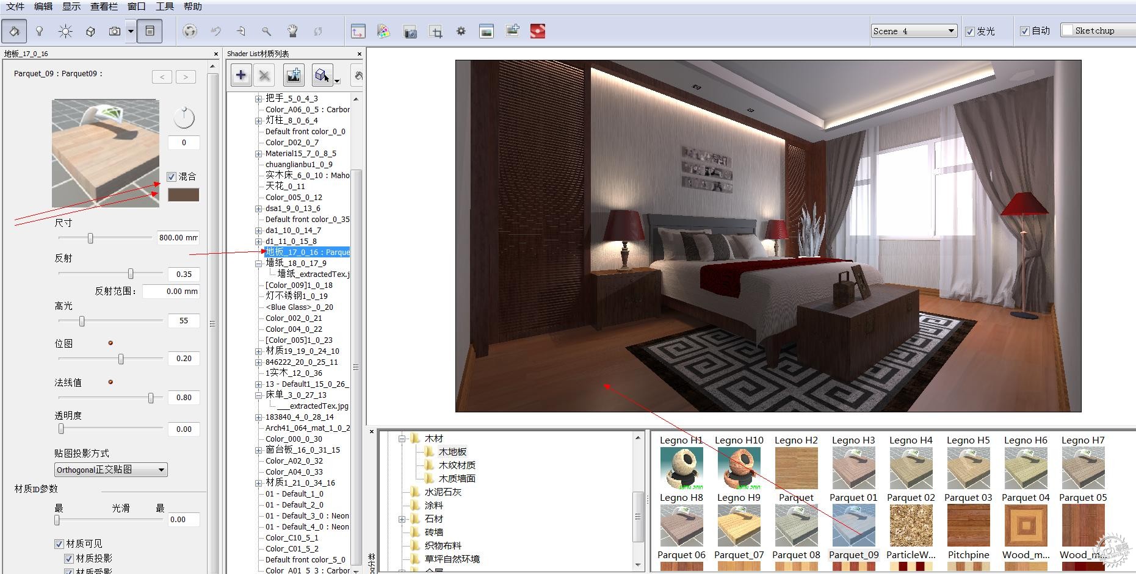1136x574 pixels.
Task: Open the 2D view window icon
Action: 358,31
